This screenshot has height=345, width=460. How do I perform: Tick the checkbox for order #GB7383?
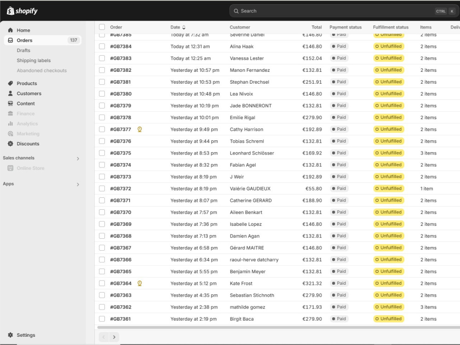pos(102,58)
